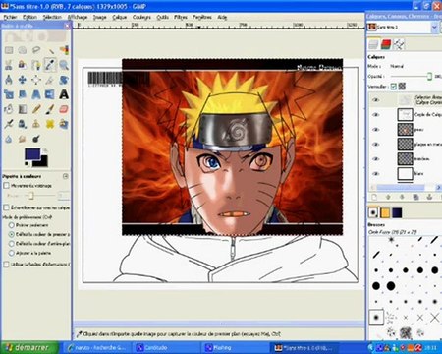Select the Alignment tool
Viewport: 442px width, 354px height.
[36, 80]
